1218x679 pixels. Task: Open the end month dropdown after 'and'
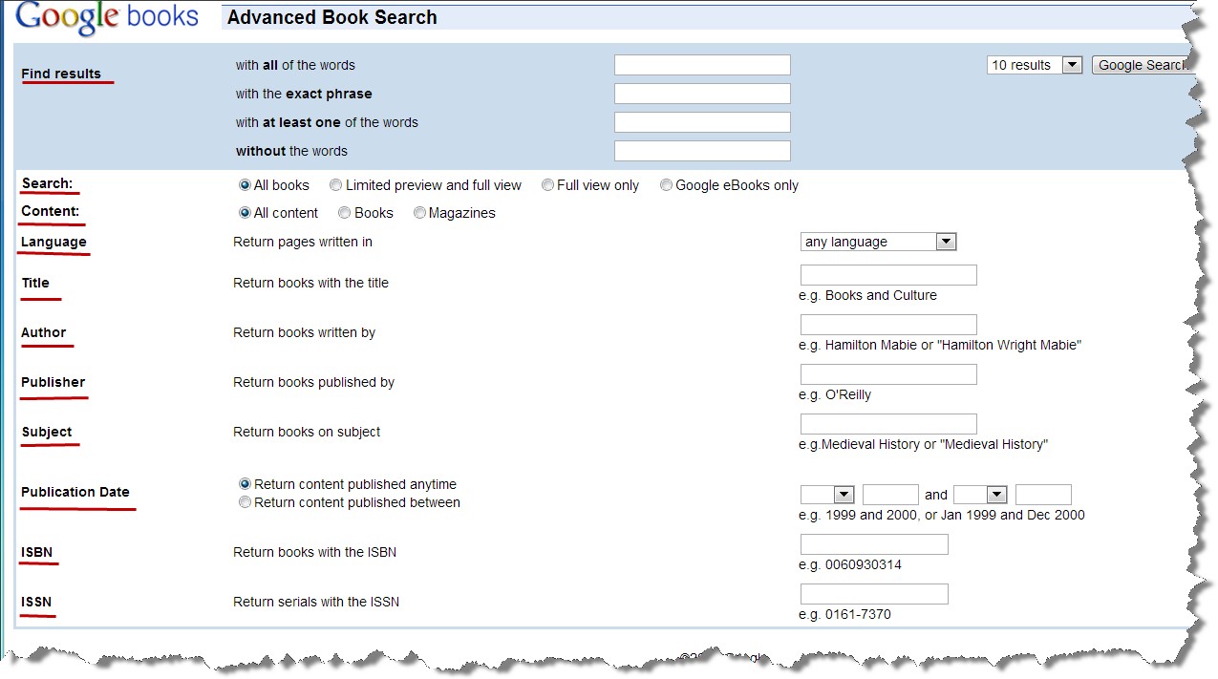tap(980, 495)
